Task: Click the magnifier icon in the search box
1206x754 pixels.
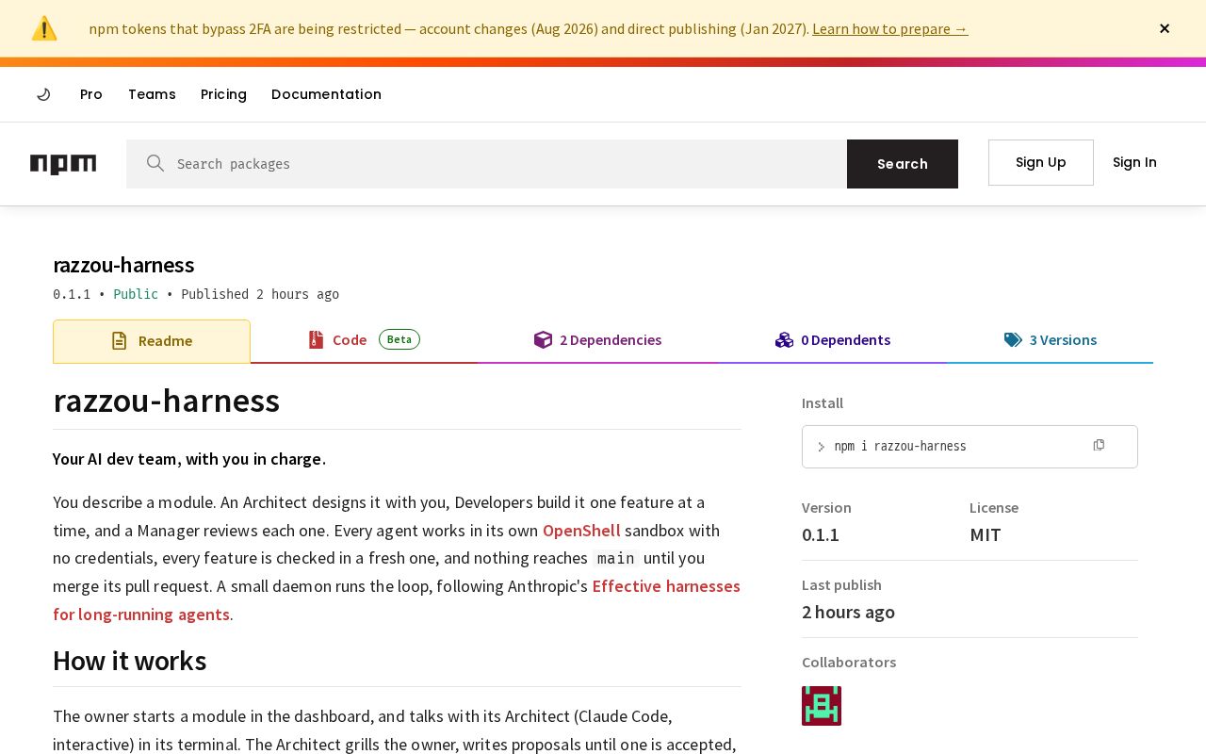Action: (155, 163)
